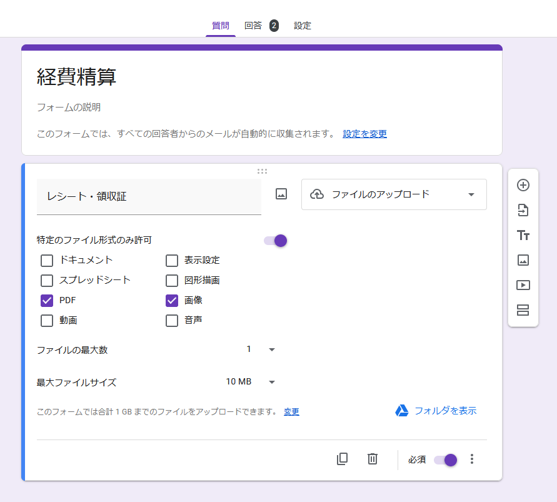Check the 動画 file type checkbox

click(x=47, y=320)
